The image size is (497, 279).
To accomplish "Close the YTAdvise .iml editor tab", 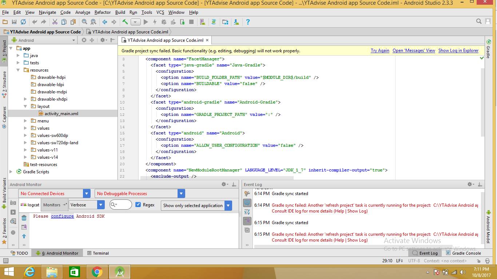I will [x=207, y=40].
